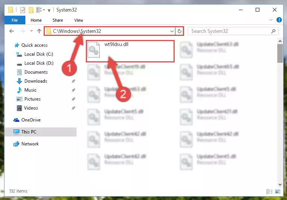Refresh the System32 folder view

(180, 31)
